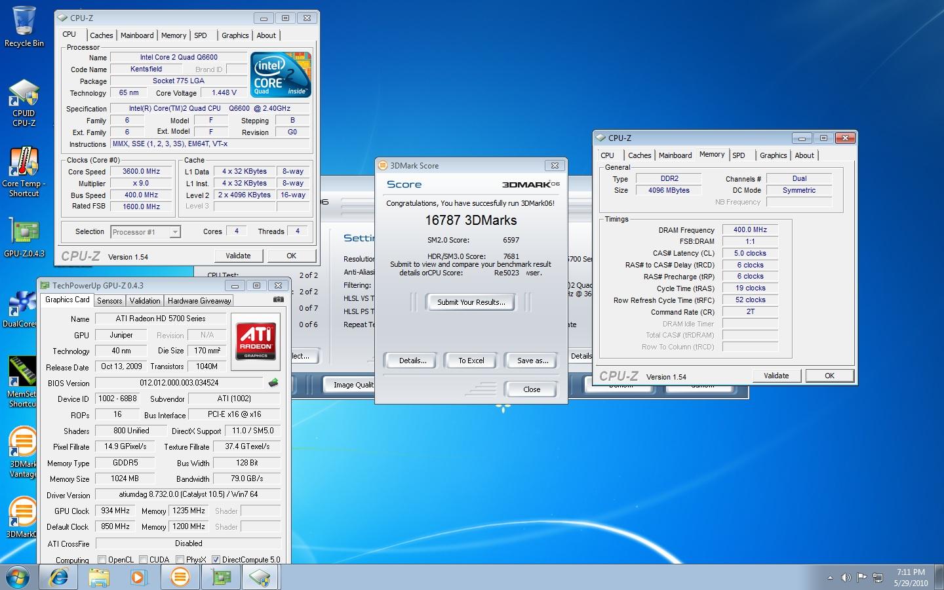Open Graphics tab in right CPU-Z window
944x590 pixels.
(773, 155)
